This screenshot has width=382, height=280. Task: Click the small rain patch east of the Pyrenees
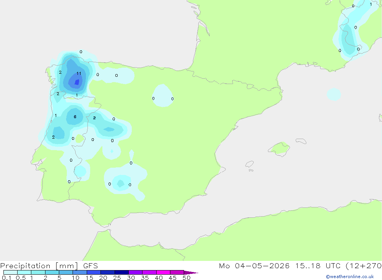[x=334, y=94]
